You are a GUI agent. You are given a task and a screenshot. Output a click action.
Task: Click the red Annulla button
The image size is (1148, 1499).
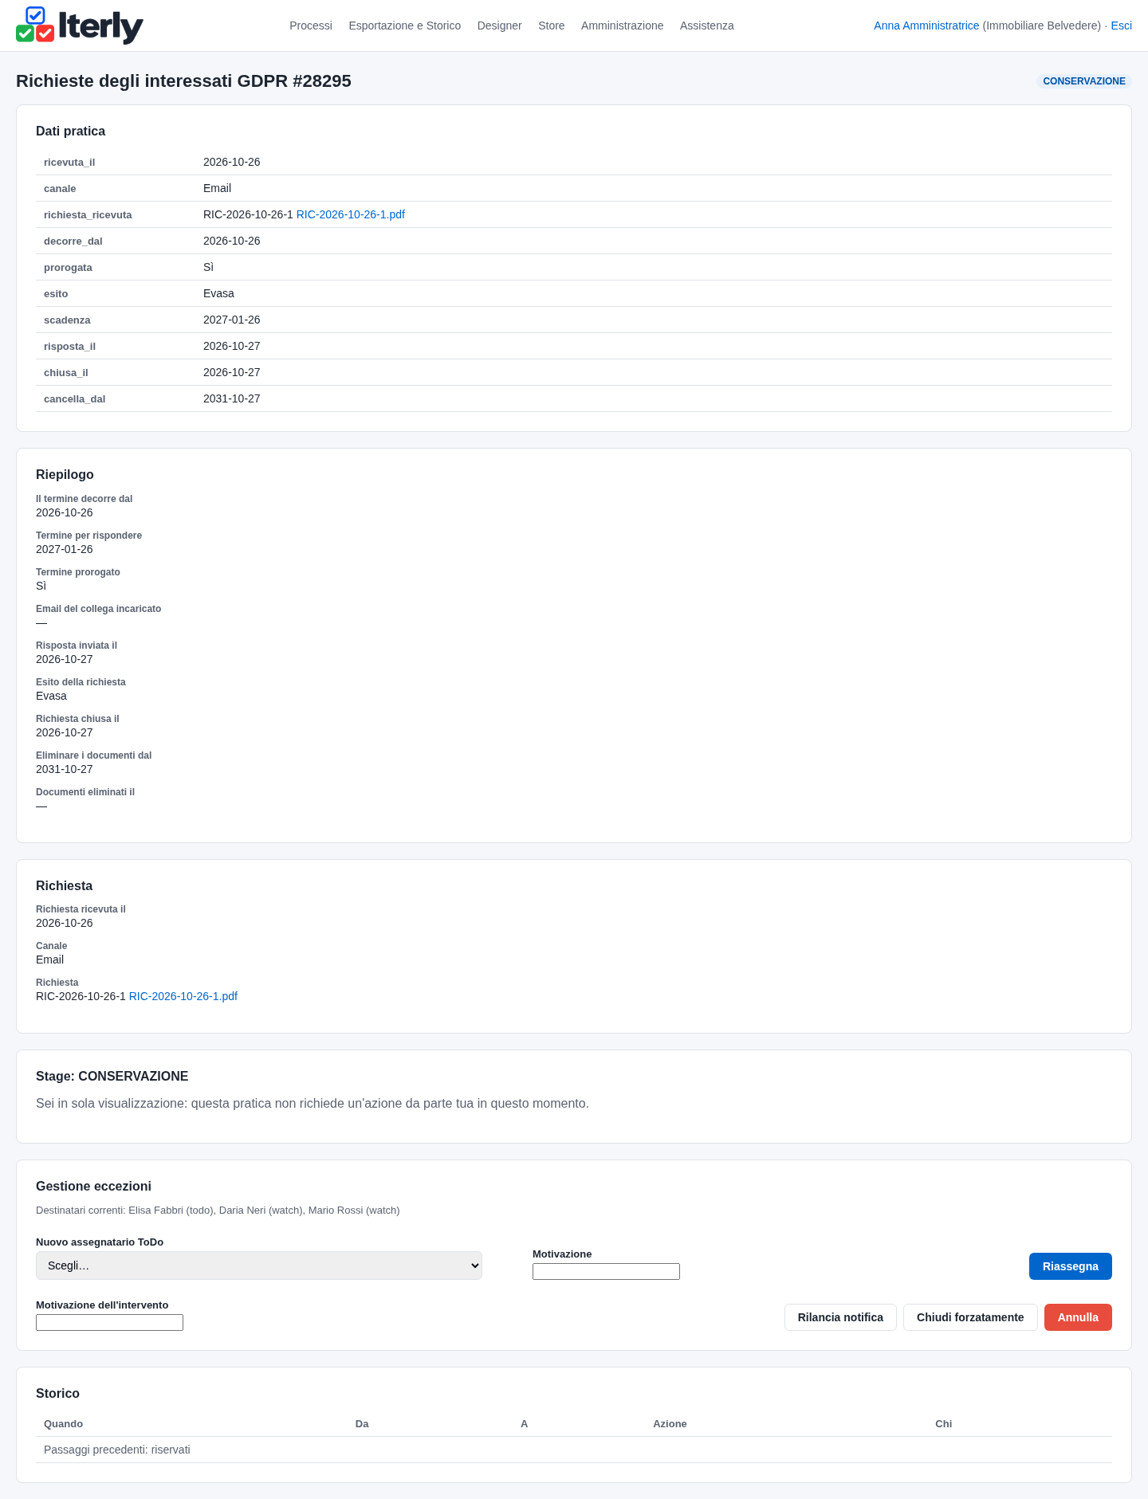(1078, 1317)
